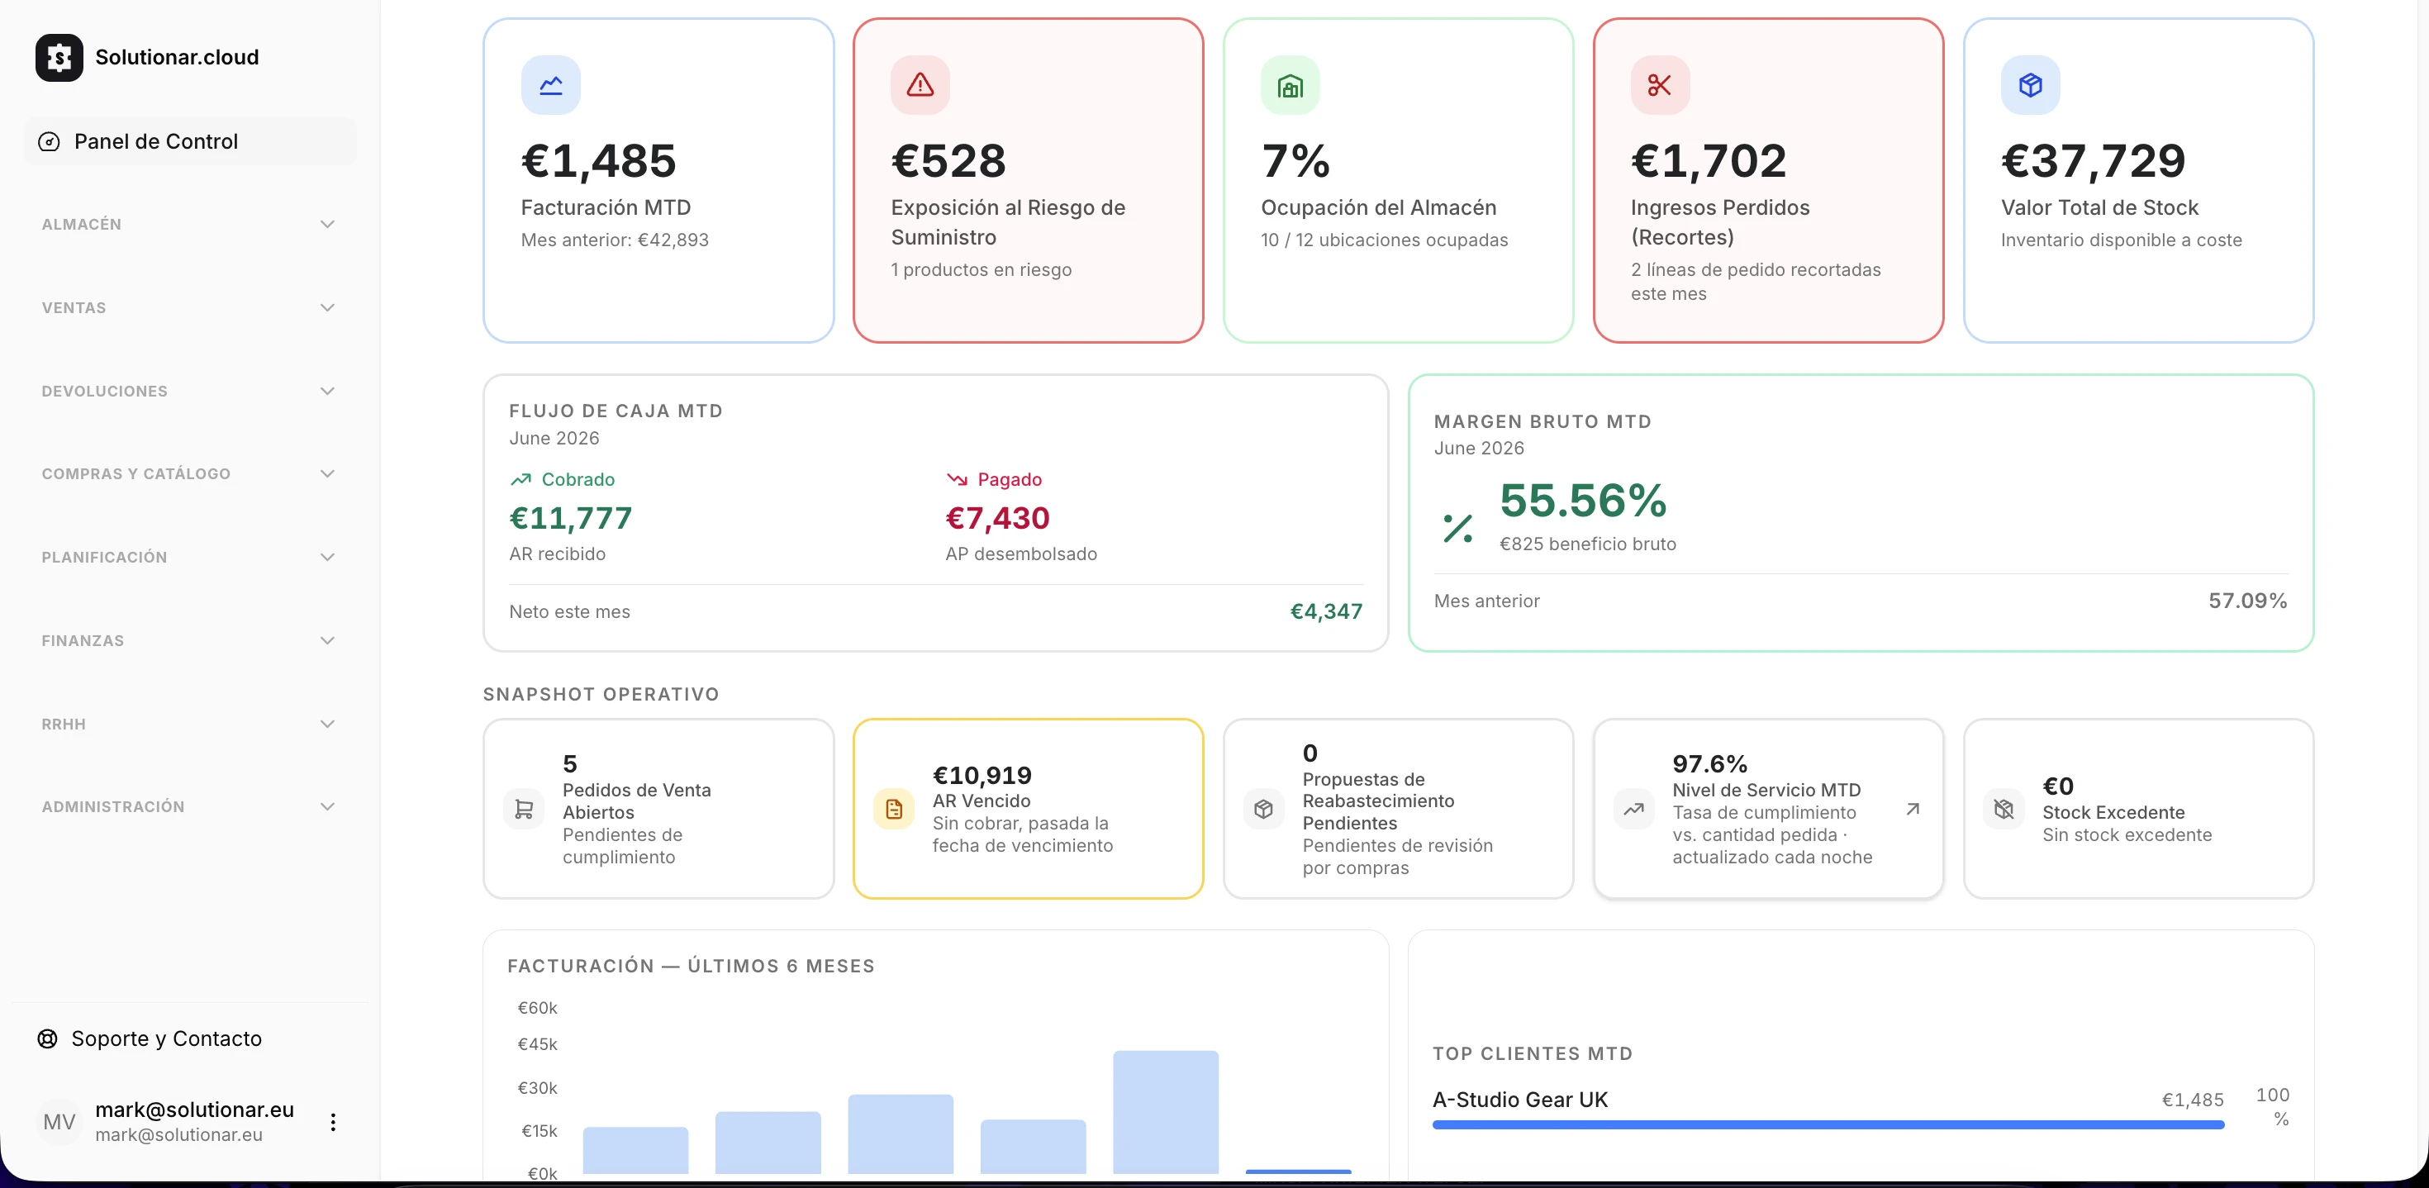
Task: Open the Administración menu section
Action: [x=188, y=807]
